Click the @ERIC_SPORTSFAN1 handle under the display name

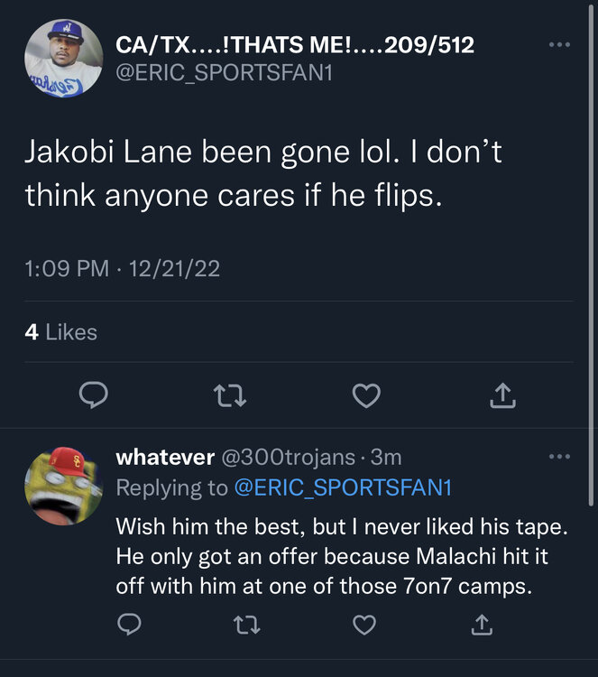(x=225, y=73)
